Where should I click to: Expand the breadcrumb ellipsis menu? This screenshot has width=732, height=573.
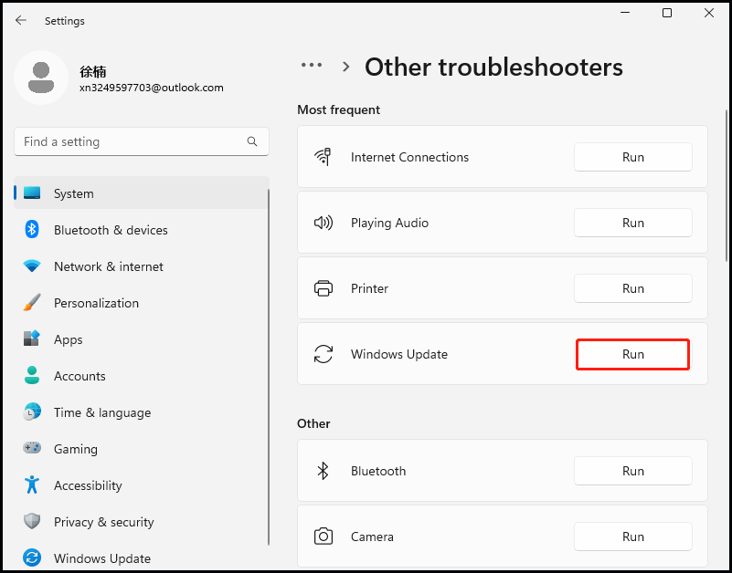pos(312,66)
